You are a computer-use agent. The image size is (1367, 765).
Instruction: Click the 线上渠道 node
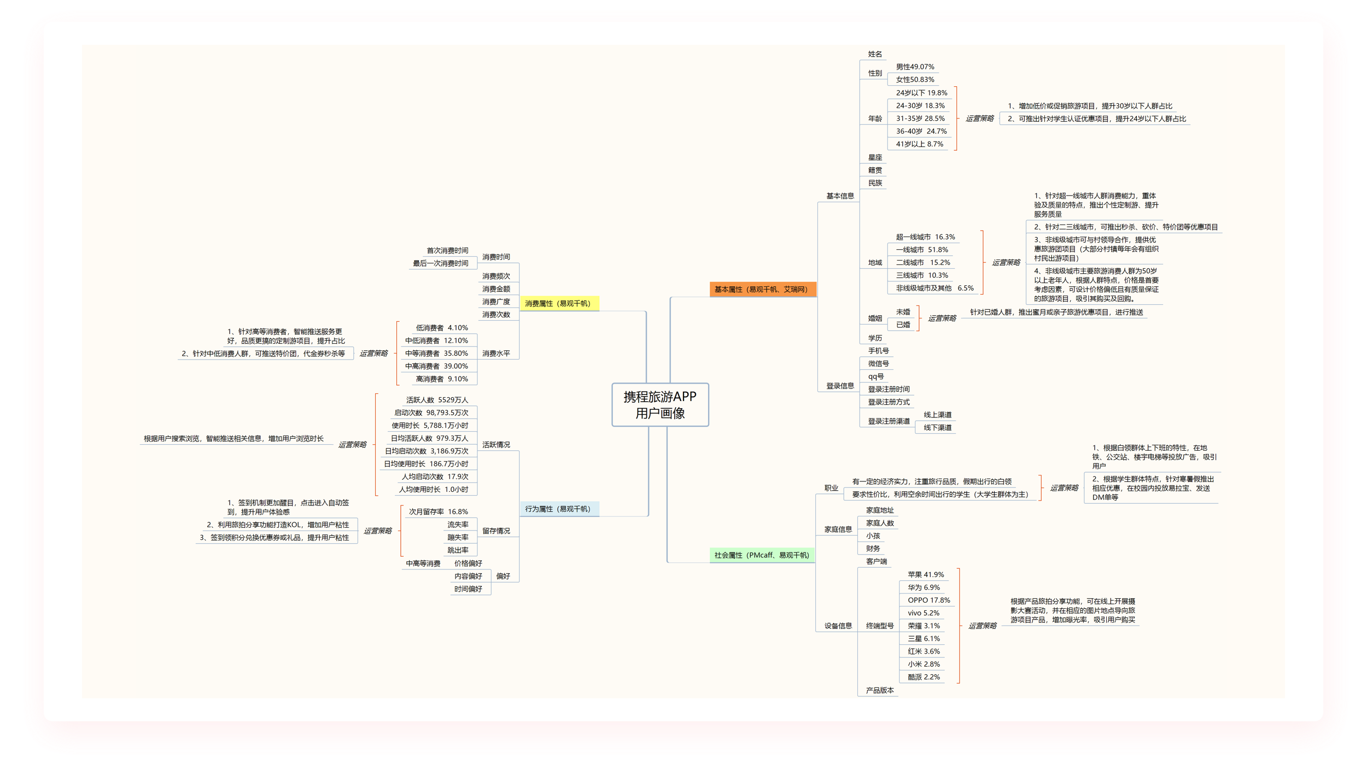pos(937,415)
